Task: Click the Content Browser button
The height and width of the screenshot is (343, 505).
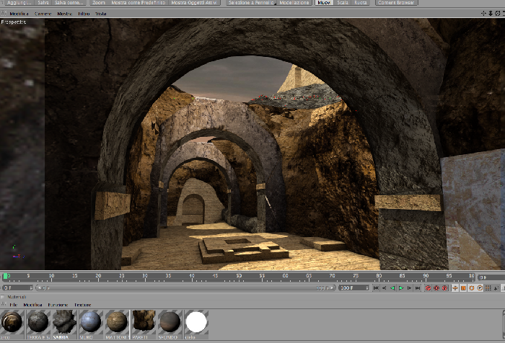Action: point(396,3)
